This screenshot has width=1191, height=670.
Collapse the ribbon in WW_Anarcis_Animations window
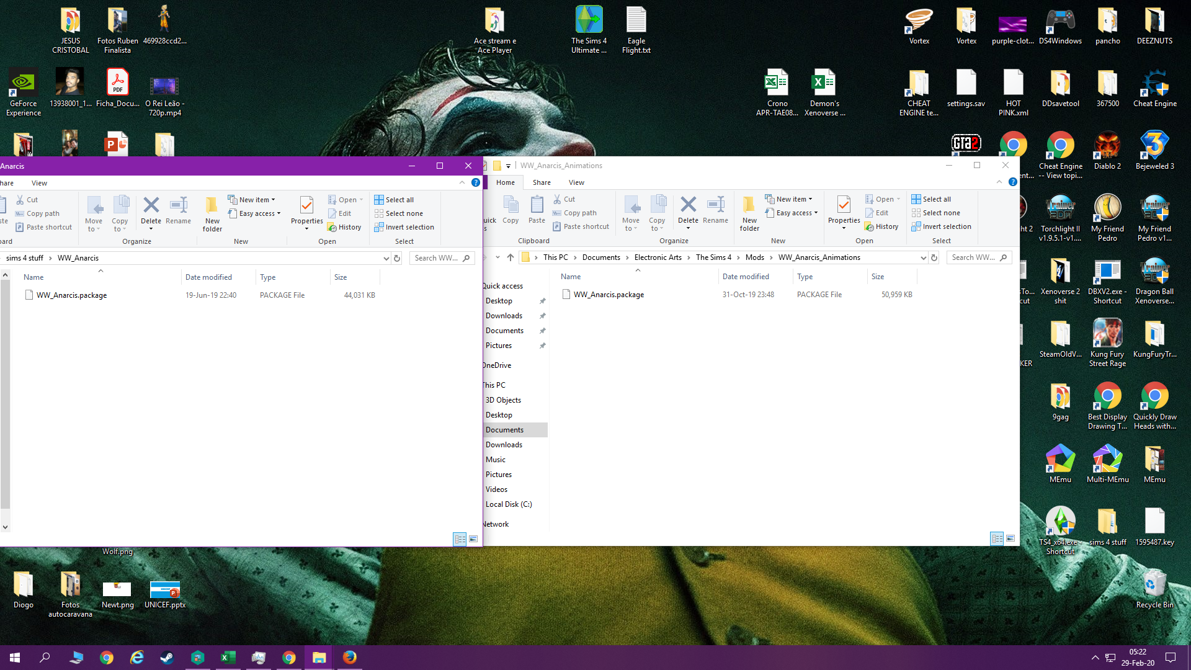tap(999, 182)
